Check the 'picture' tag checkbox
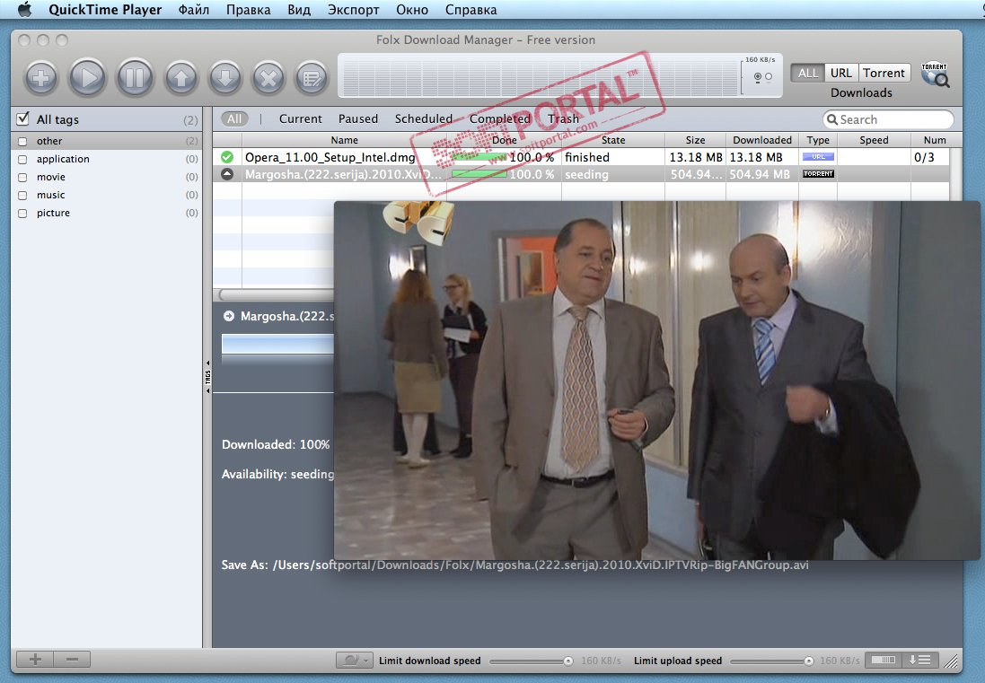 (22, 214)
